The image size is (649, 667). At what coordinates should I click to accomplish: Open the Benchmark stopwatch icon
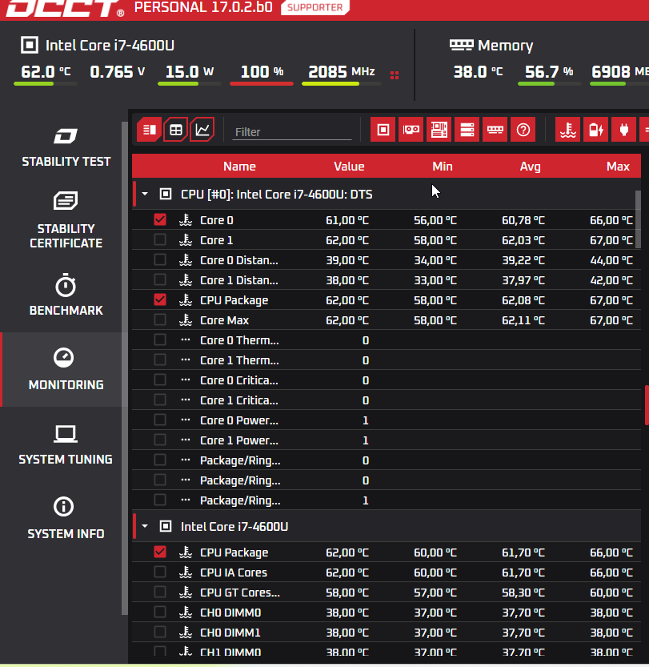(66, 285)
